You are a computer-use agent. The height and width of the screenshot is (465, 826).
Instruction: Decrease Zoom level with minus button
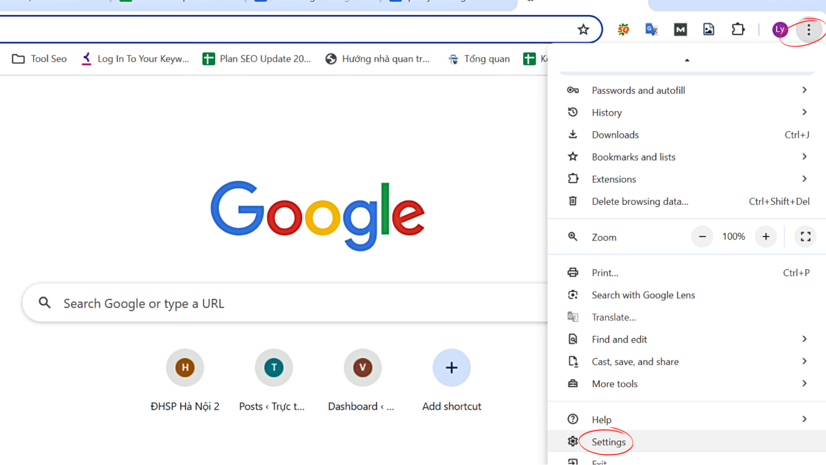[702, 236]
